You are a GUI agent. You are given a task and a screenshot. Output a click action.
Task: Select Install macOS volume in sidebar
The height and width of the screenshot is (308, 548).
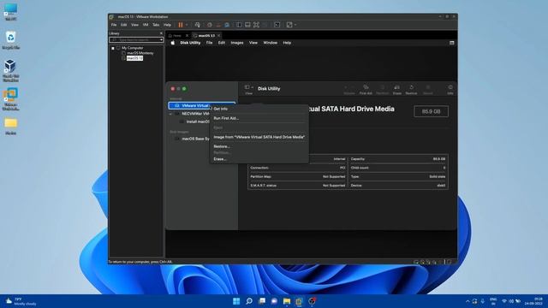[198, 121]
